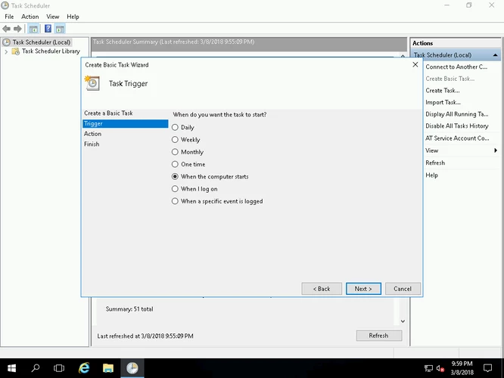Go to the Create a Basic Task step

(x=109, y=113)
